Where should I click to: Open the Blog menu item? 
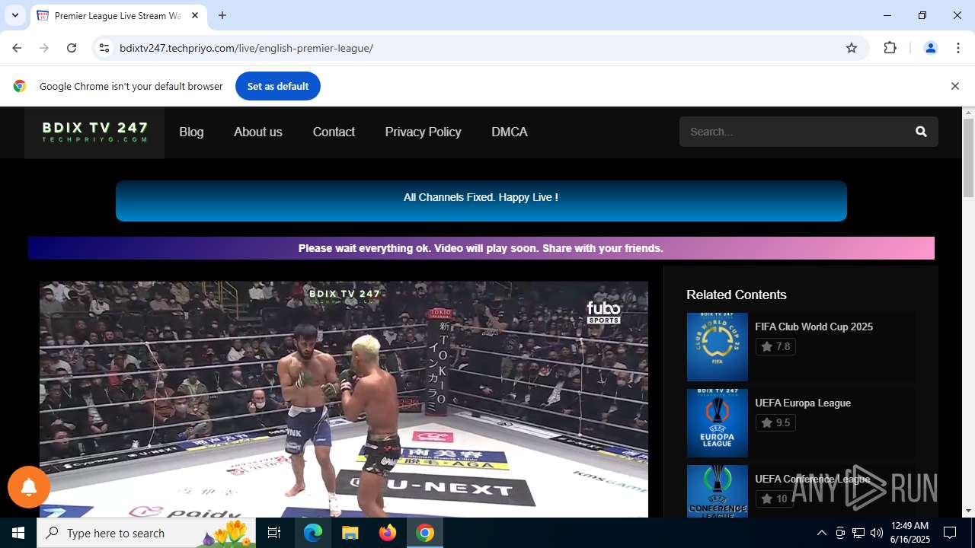pos(191,132)
